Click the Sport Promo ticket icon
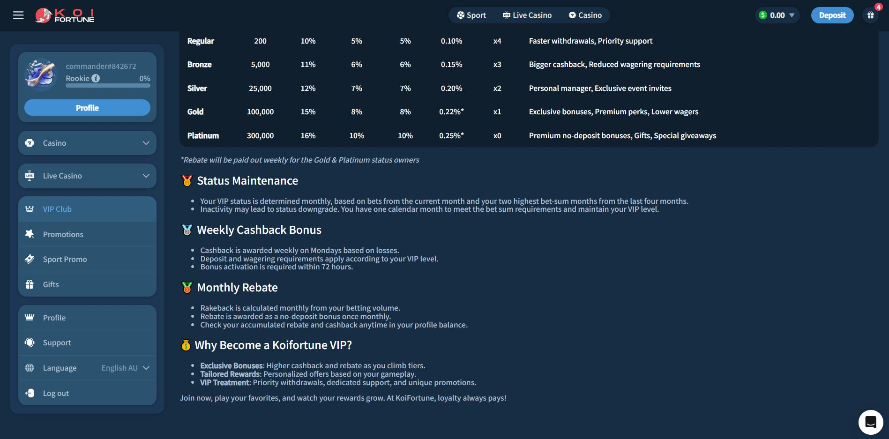The width and height of the screenshot is (889, 439). [30, 259]
